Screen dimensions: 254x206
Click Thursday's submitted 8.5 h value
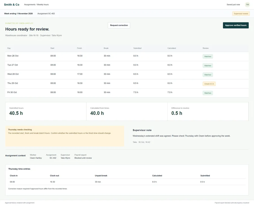tap(136, 83)
